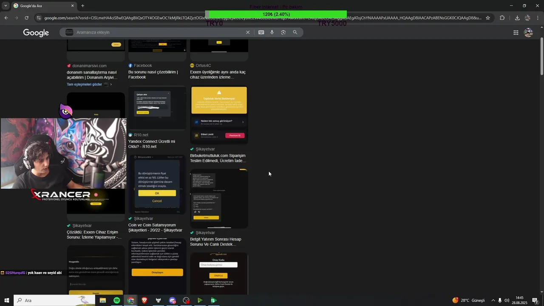Open the 28°C Güneşli weather widget

pos(469,300)
